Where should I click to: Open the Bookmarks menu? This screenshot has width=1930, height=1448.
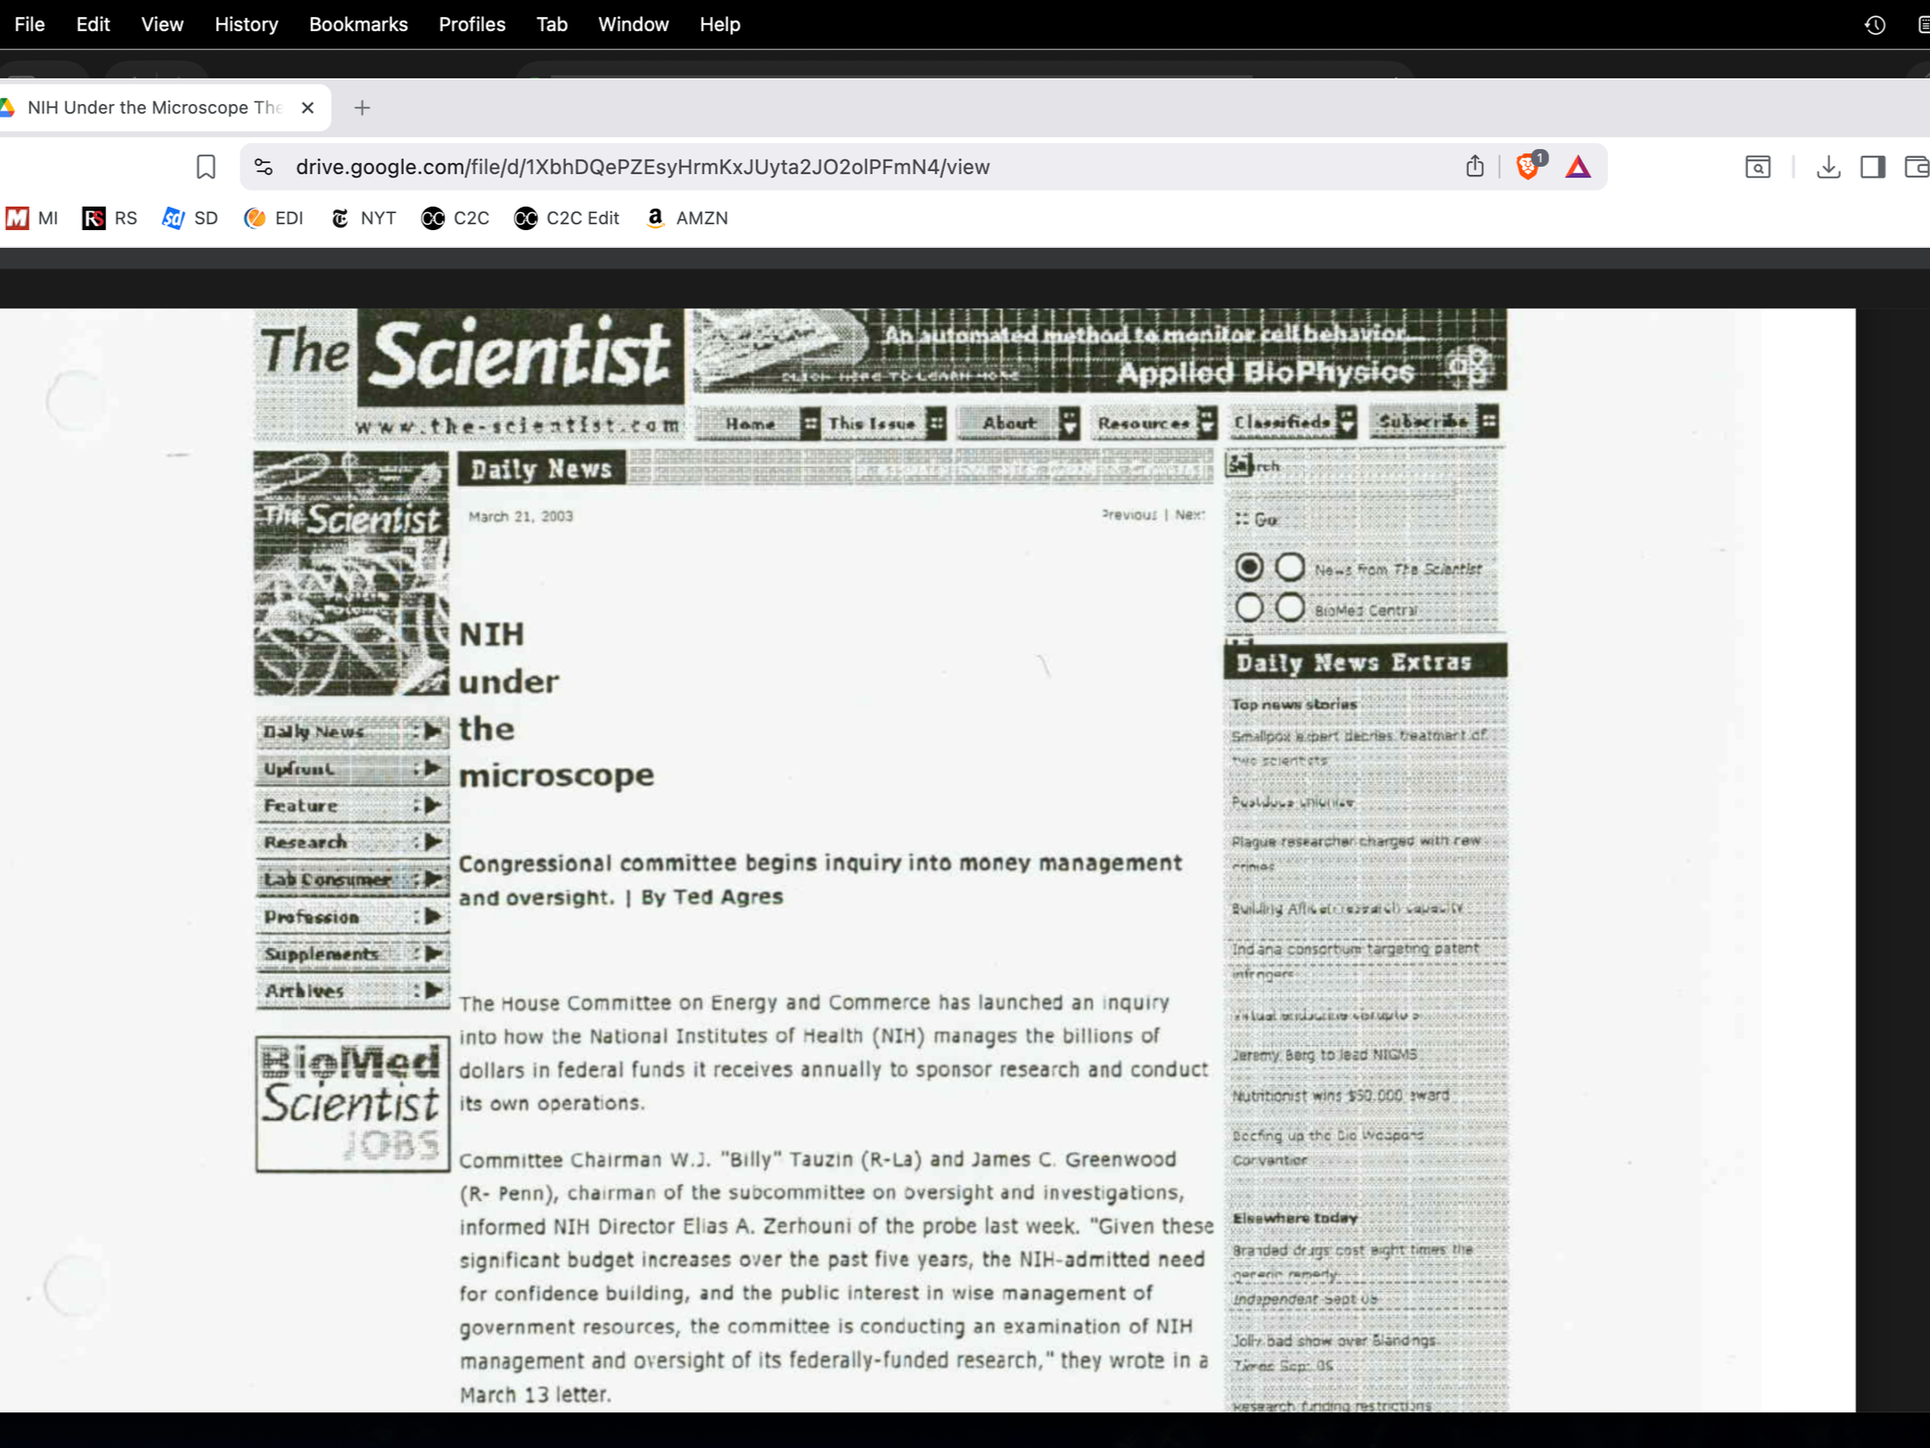(x=358, y=24)
